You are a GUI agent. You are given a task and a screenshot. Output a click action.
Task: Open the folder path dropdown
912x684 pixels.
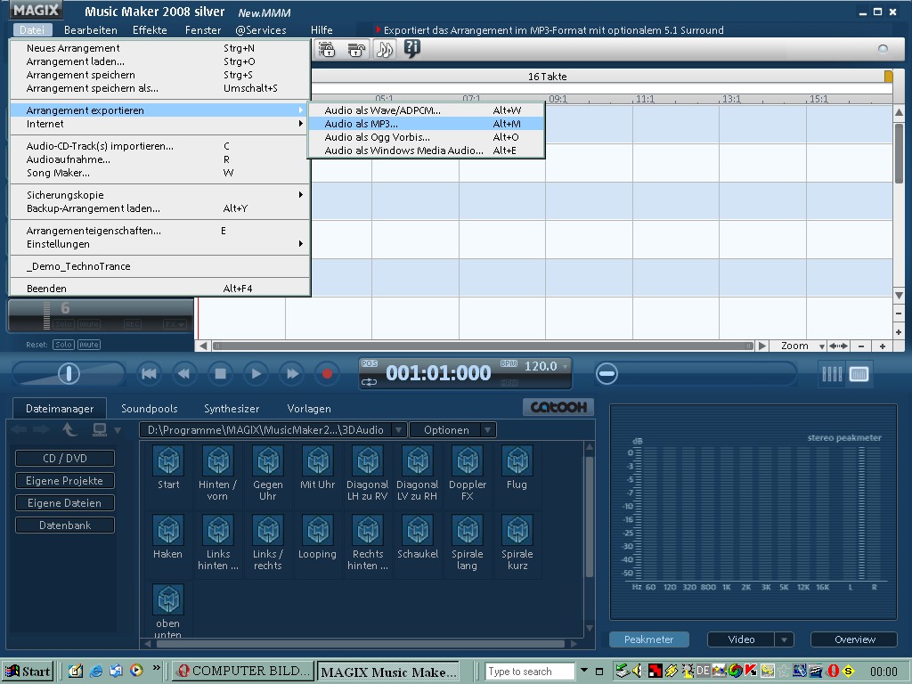click(398, 430)
